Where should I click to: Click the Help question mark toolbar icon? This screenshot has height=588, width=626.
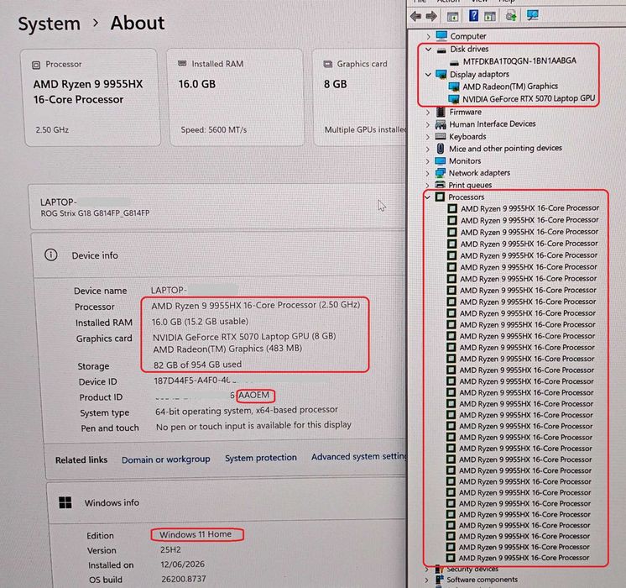pos(473,16)
